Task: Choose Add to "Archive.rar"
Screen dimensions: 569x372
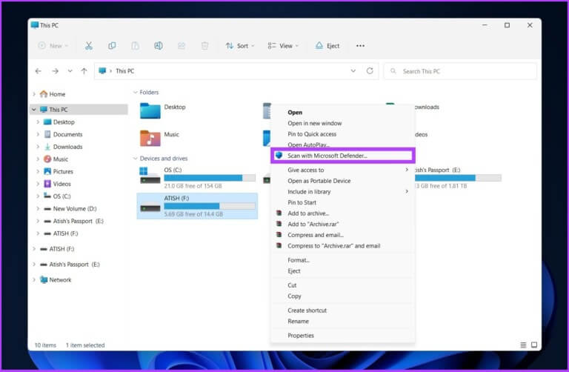Action: (x=343, y=225)
